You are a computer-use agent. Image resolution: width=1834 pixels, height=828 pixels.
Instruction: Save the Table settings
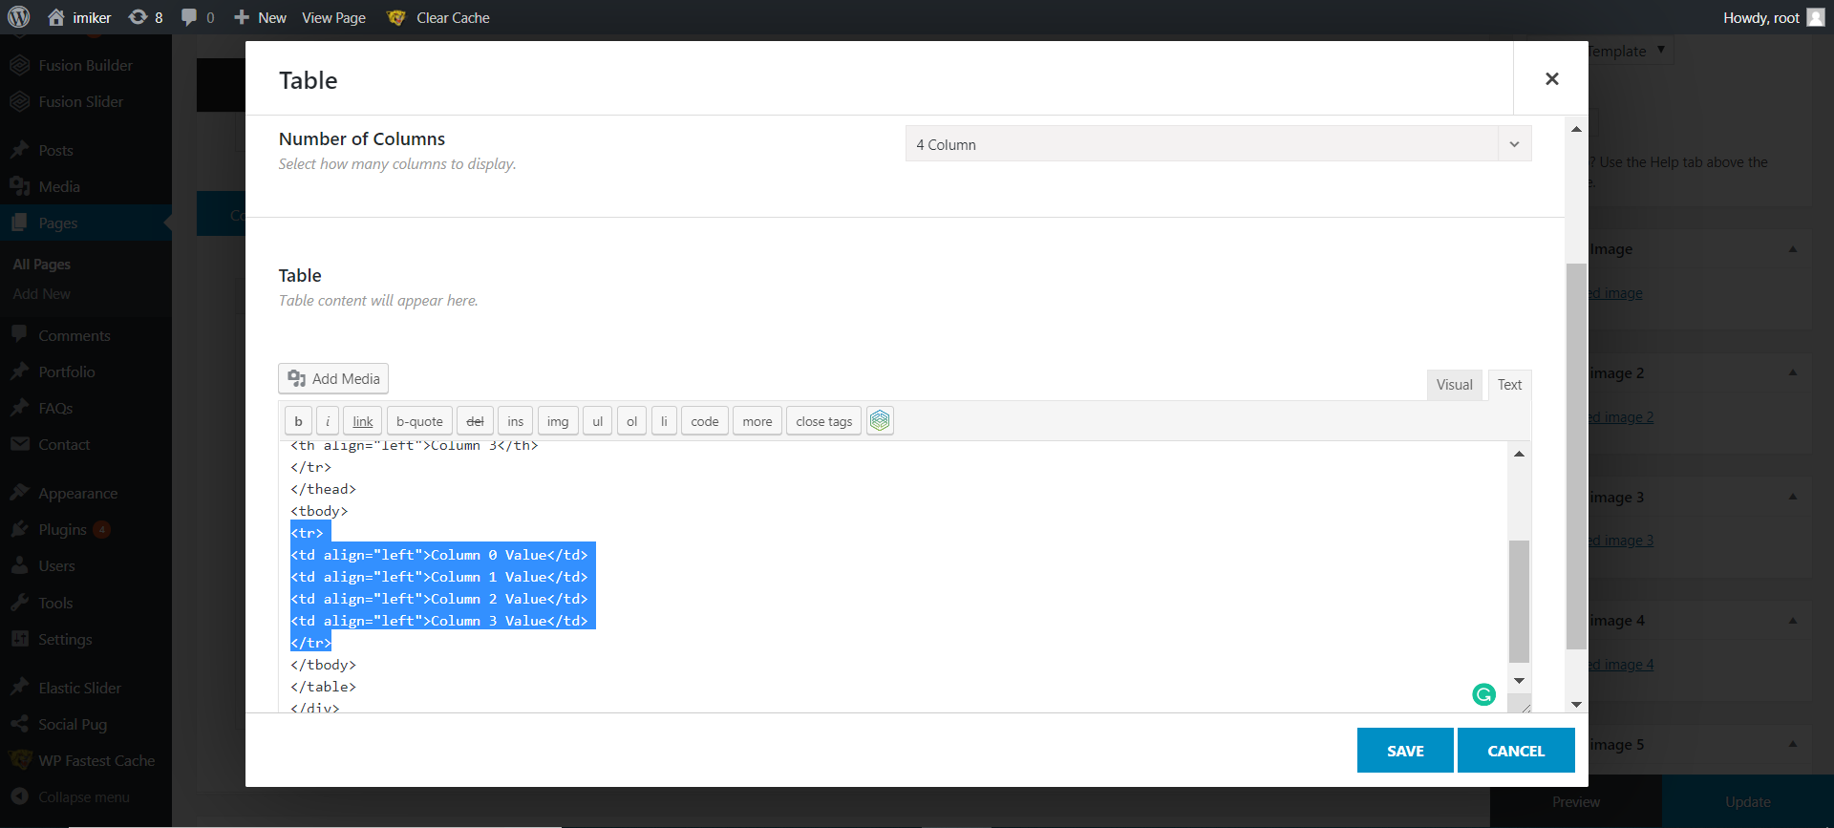(x=1405, y=751)
